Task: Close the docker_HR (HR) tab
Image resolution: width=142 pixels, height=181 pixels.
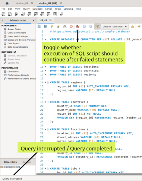Action: pyautogui.click(x=61, y=3)
